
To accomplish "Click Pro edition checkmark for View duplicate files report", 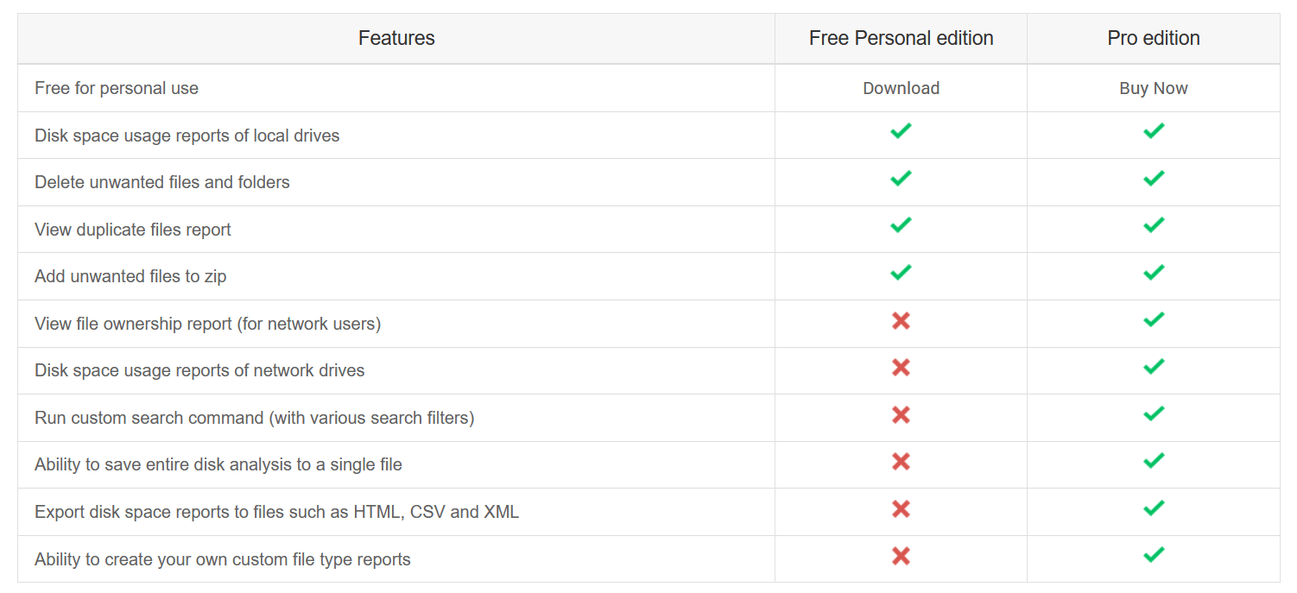I will click(x=1153, y=225).
